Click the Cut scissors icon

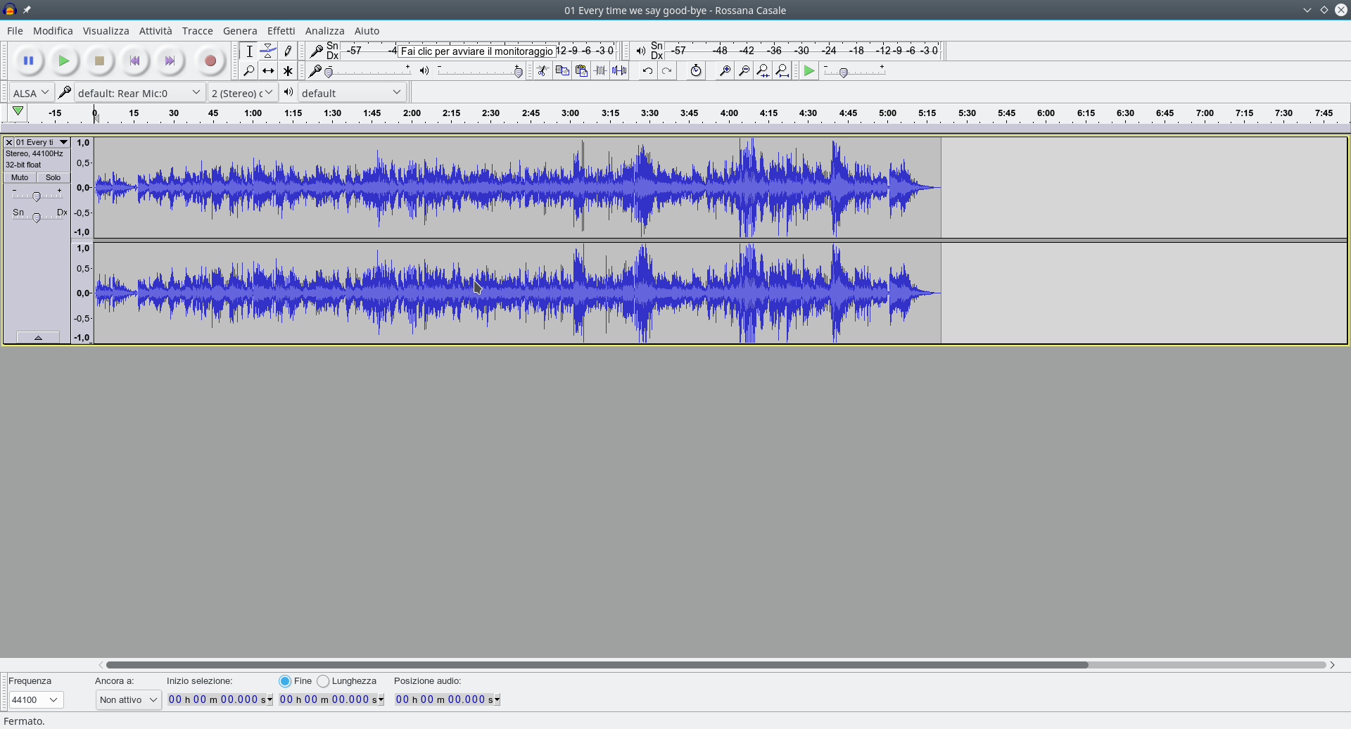pyautogui.click(x=543, y=70)
